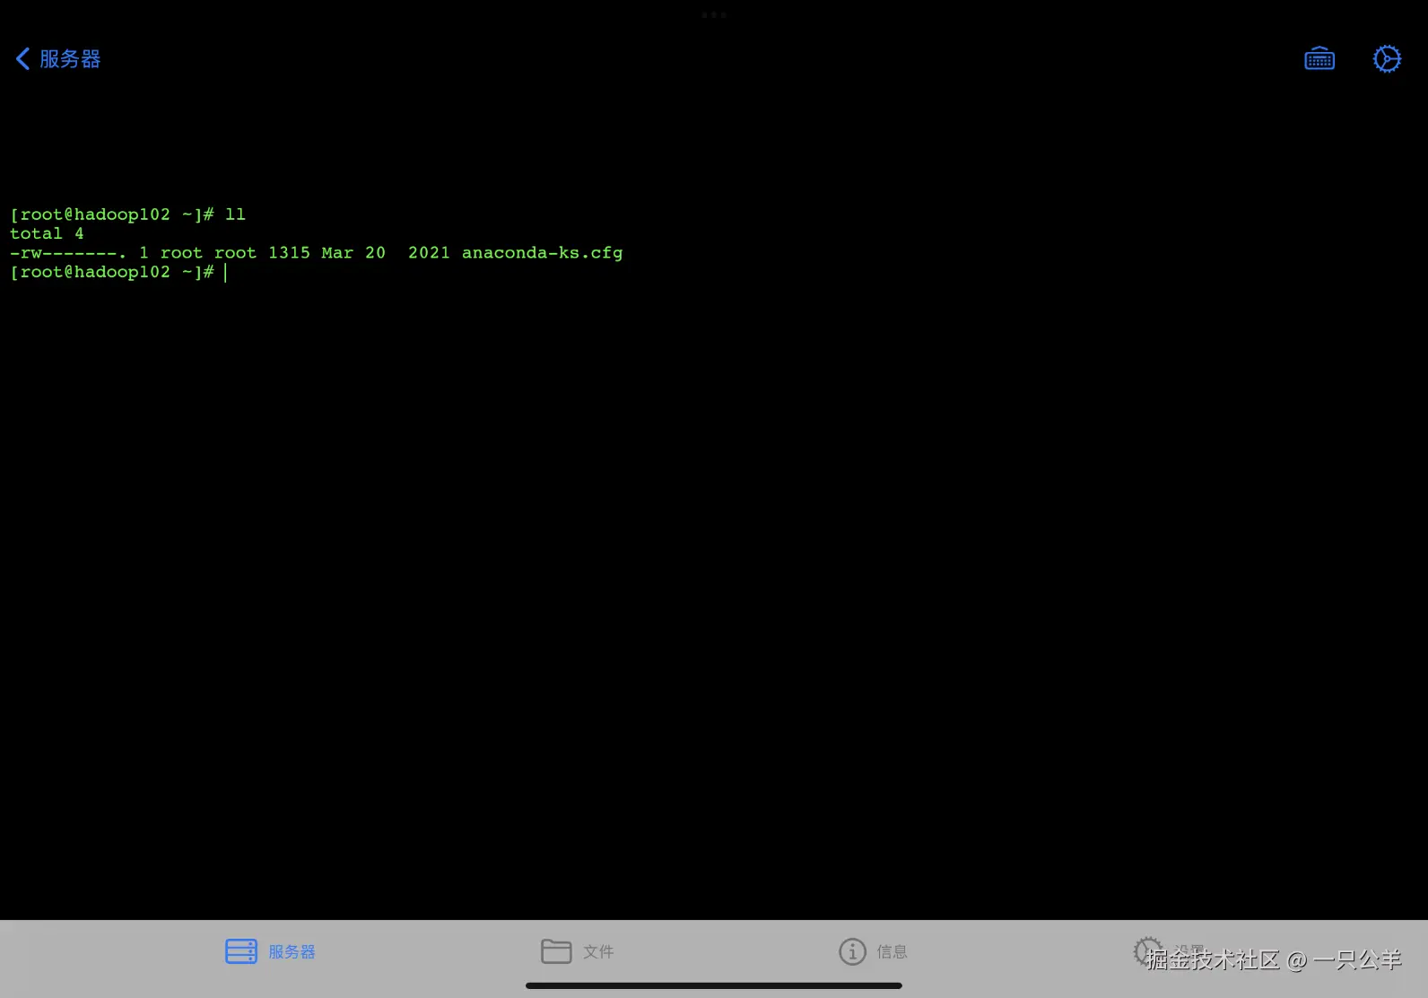The height and width of the screenshot is (998, 1428).
Task: Open terminal settings gear icon
Action: [x=1387, y=59]
